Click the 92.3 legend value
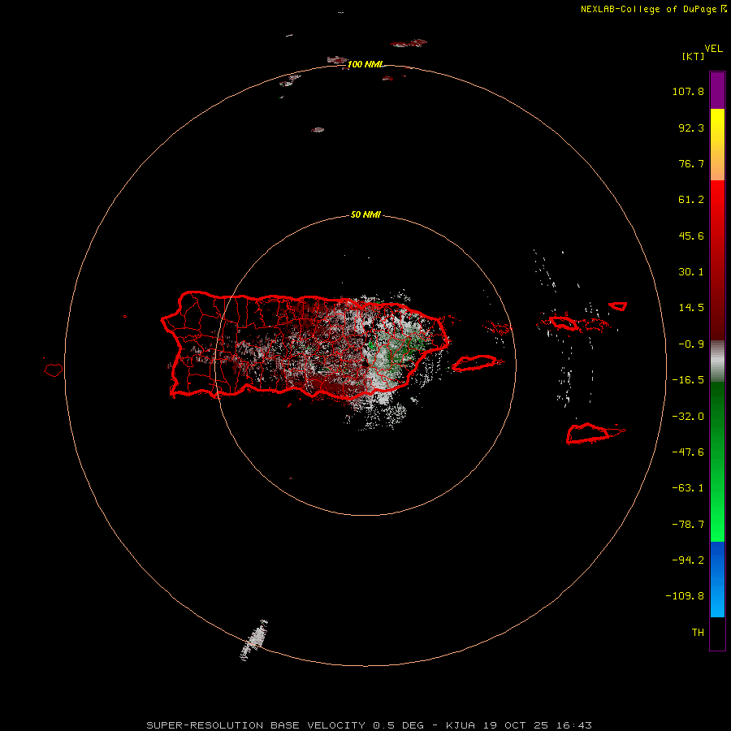The height and width of the screenshot is (731, 731). [x=691, y=128]
